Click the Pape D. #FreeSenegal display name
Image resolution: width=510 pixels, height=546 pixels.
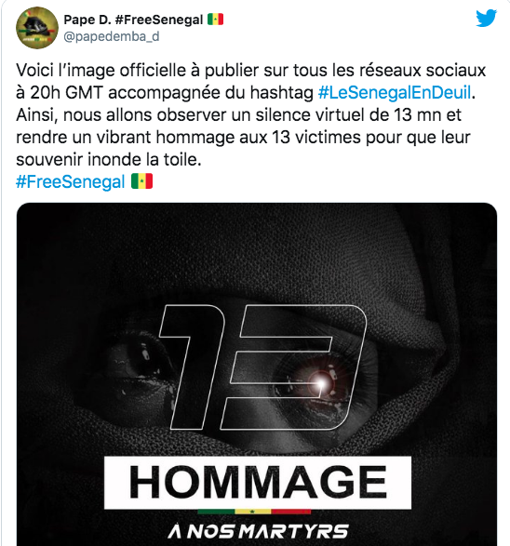click(x=133, y=20)
